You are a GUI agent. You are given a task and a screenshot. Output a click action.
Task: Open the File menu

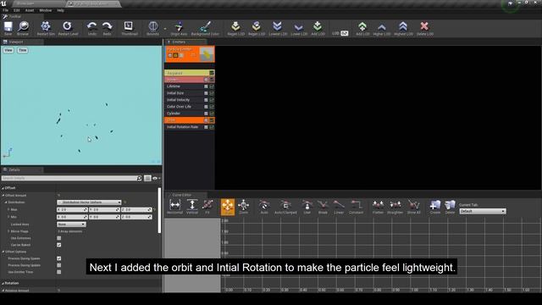click(6, 10)
